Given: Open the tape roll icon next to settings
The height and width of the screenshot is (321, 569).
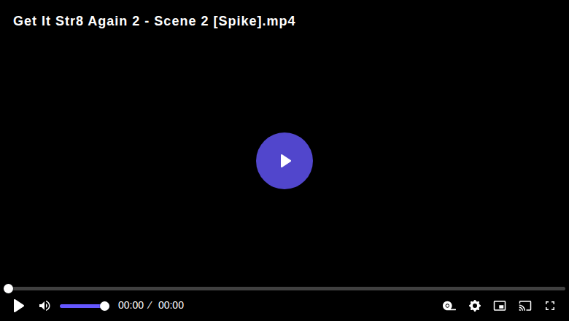Looking at the screenshot, I should (449, 306).
